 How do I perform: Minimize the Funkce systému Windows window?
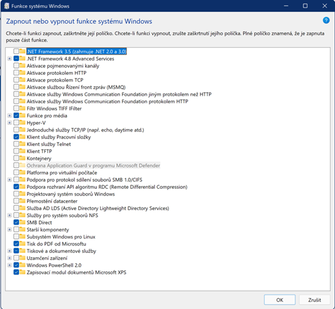click(x=286, y=6)
